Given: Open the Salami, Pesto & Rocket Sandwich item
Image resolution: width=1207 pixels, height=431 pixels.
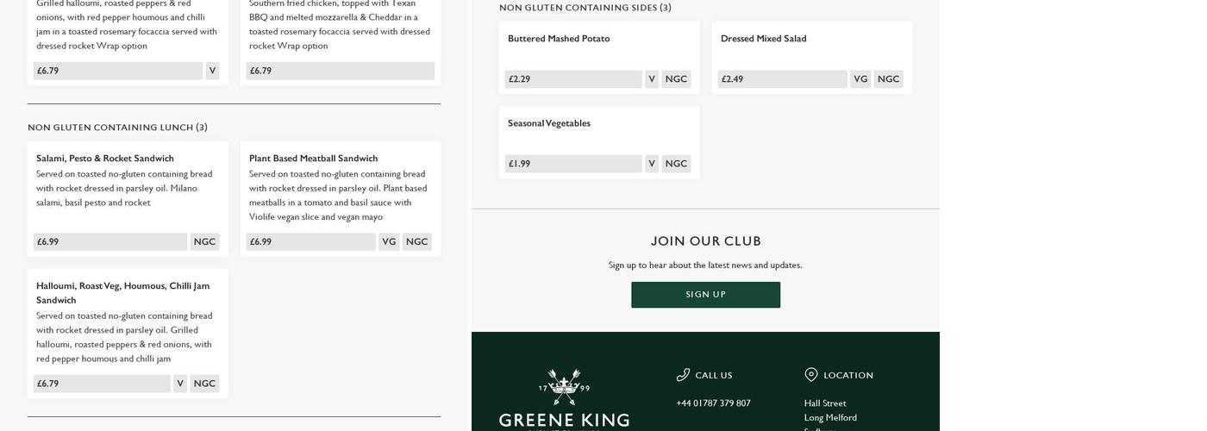Looking at the screenshot, I should tap(105, 159).
